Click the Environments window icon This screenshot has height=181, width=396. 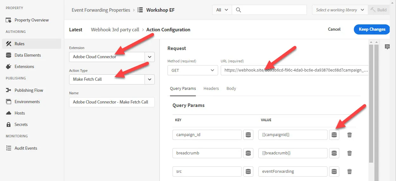9,102
